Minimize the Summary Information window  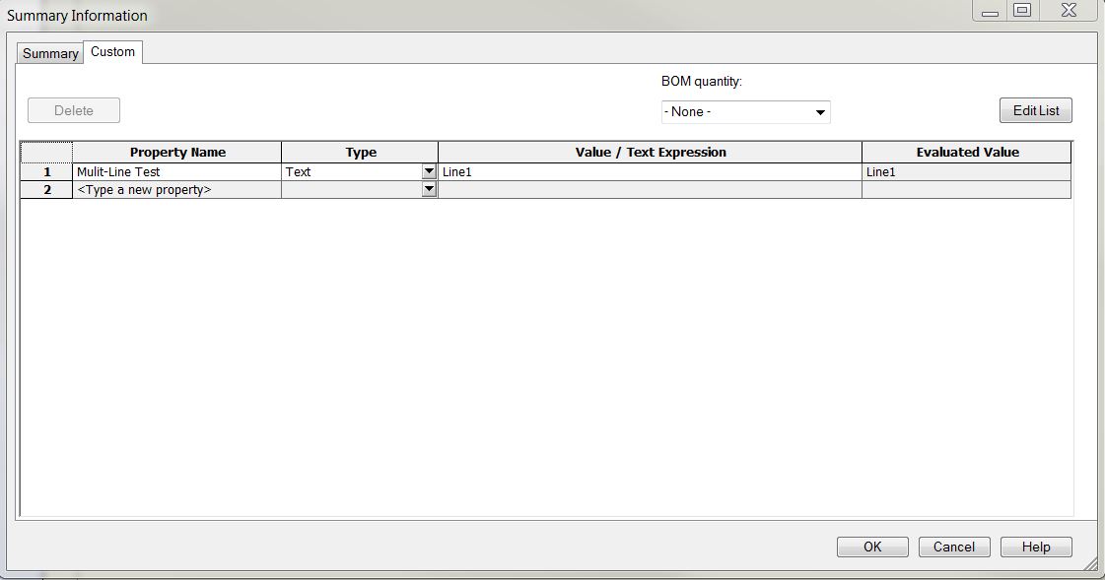(990, 11)
